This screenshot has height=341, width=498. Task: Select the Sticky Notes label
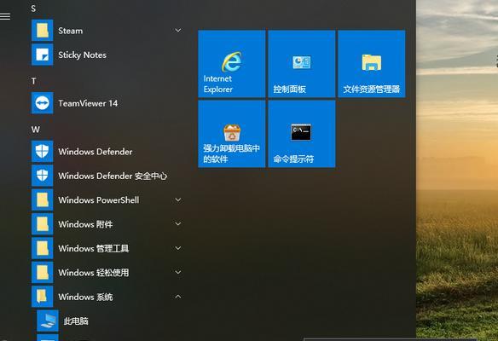82,55
